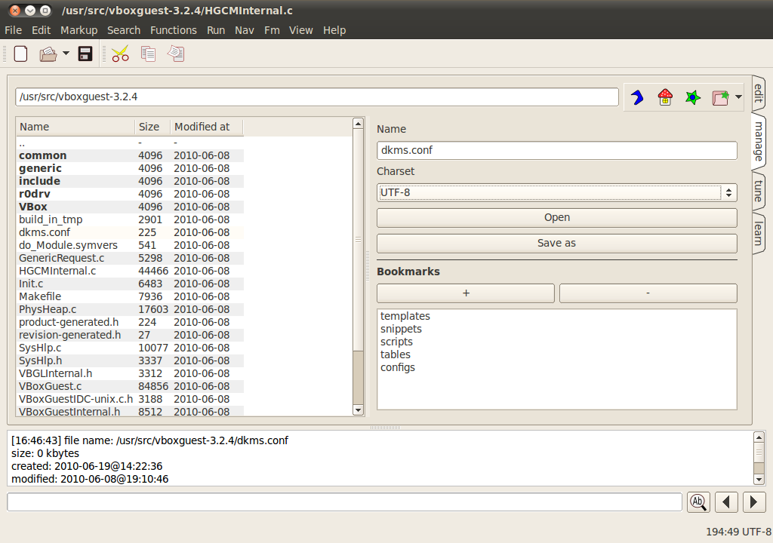The width and height of the screenshot is (773, 543).
Task: Select the PhysHeap.c file
Action: pyautogui.click(x=130, y=309)
